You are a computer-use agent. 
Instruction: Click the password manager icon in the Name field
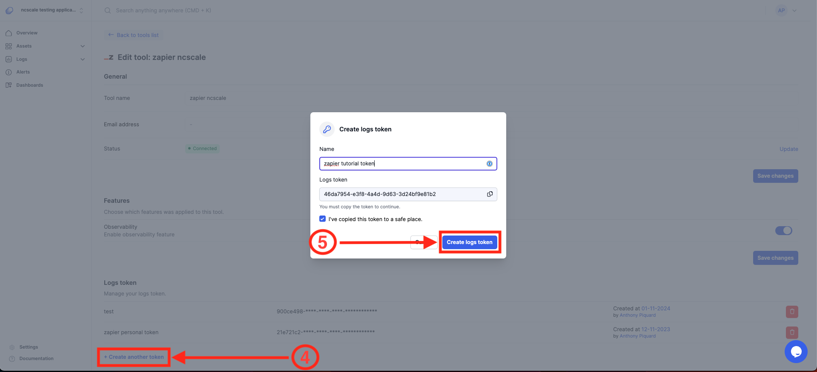pos(490,164)
